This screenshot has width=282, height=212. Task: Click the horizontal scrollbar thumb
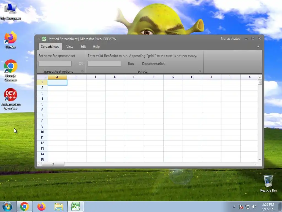(x=53, y=164)
